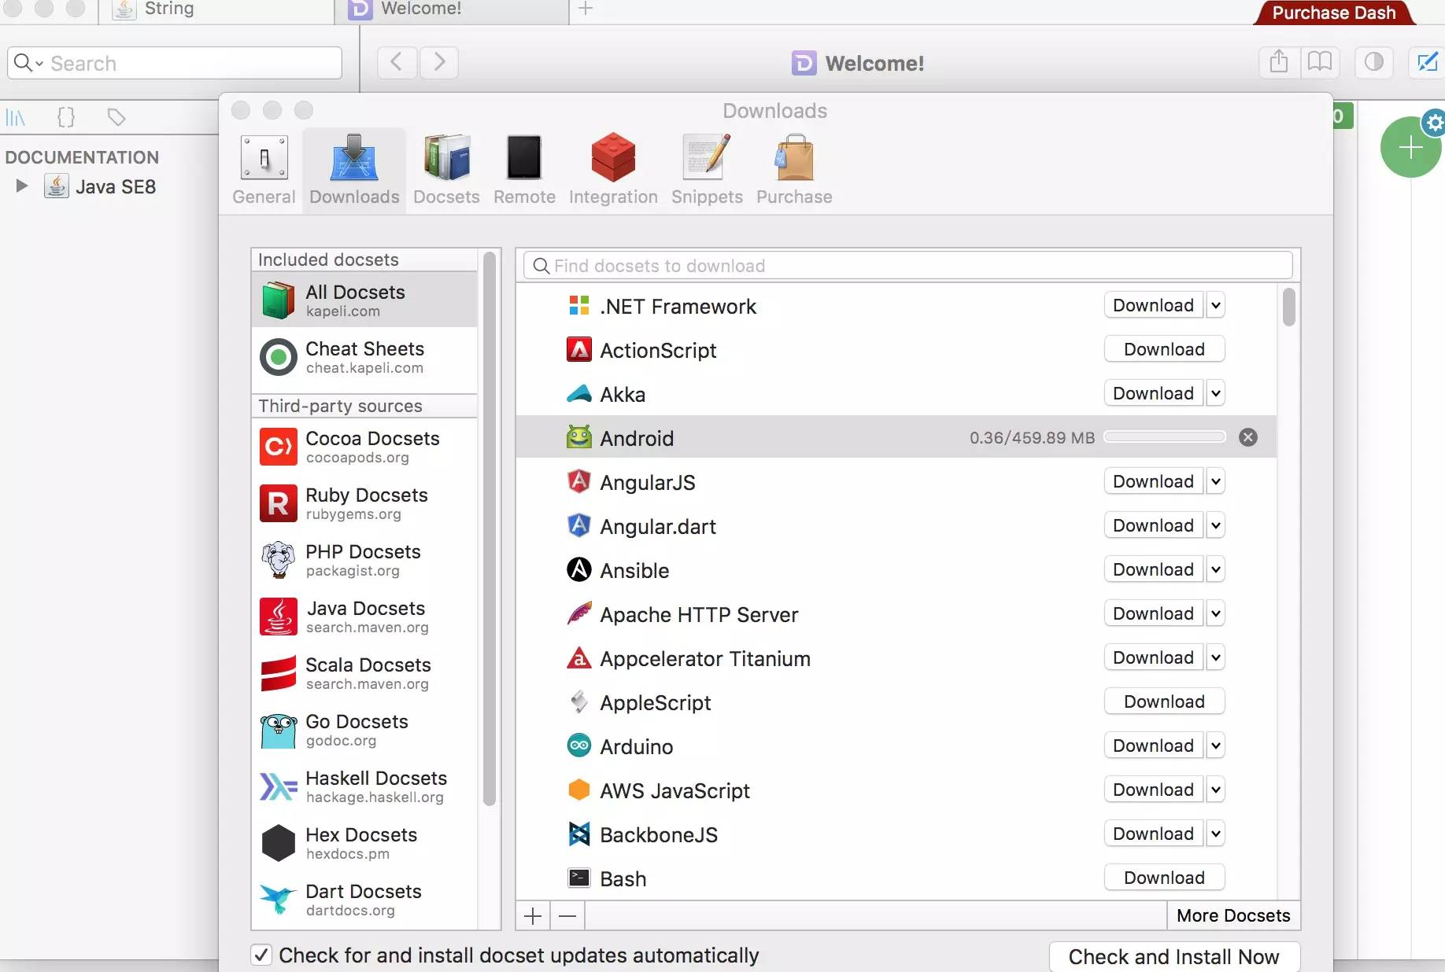Focus the main Search field
The width and height of the screenshot is (1445, 972).
[175, 63]
